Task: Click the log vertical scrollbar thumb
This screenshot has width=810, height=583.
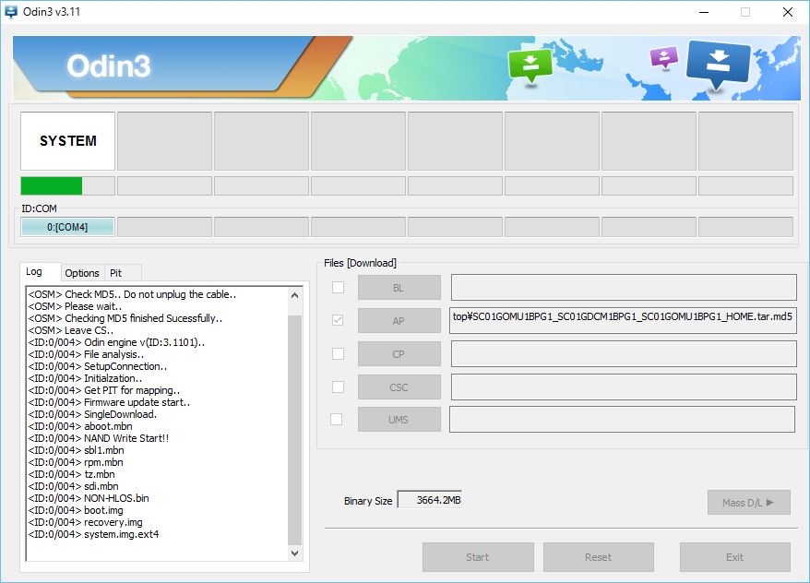Action: point(294,430)
